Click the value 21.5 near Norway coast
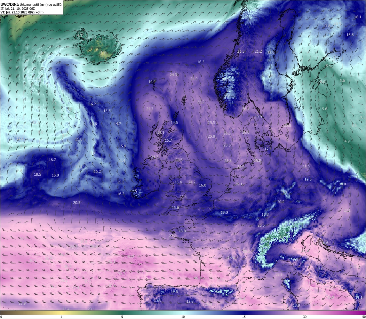This screenshot has width=366, height=319. 241,51
